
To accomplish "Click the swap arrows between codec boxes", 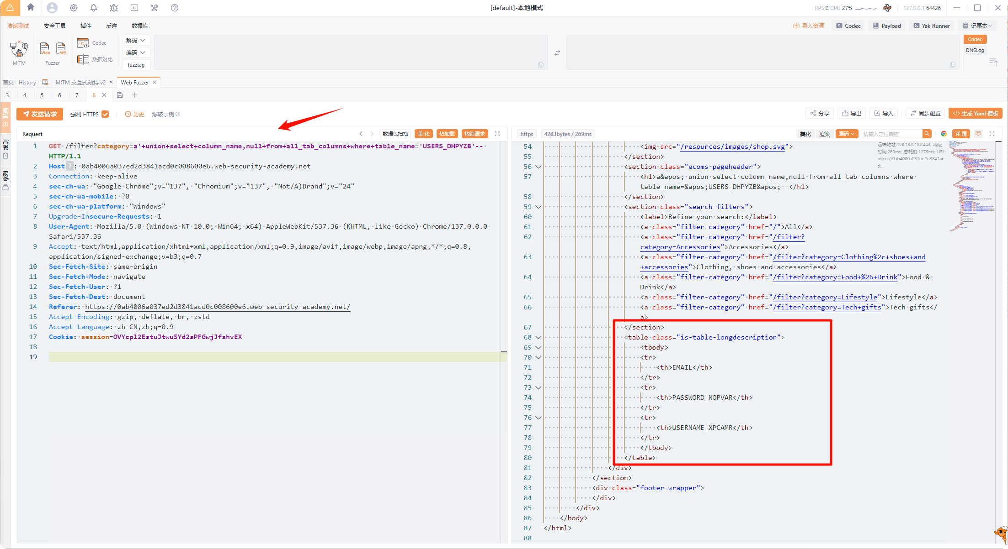I will (x=557, y=53).
